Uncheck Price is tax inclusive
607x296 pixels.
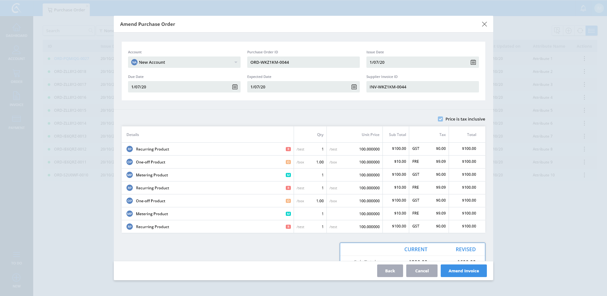pyautogui.click(x=440, y=119)
